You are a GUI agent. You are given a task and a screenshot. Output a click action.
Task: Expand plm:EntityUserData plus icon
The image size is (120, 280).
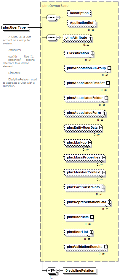[101, 127]
